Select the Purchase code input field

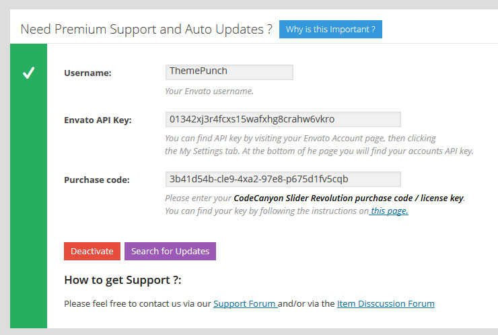pos(283,179)
